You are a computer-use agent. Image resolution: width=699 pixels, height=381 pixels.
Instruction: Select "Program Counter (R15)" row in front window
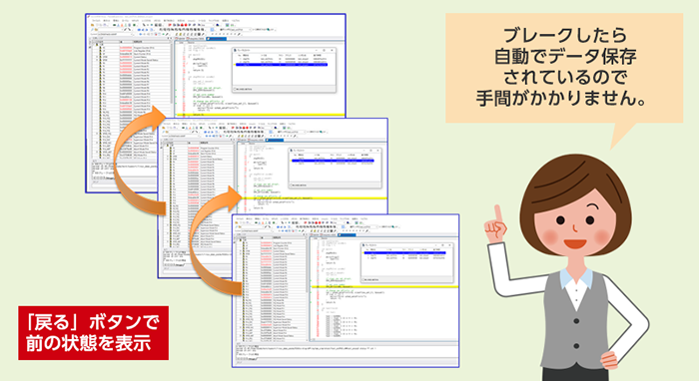(x=271, y=243)
